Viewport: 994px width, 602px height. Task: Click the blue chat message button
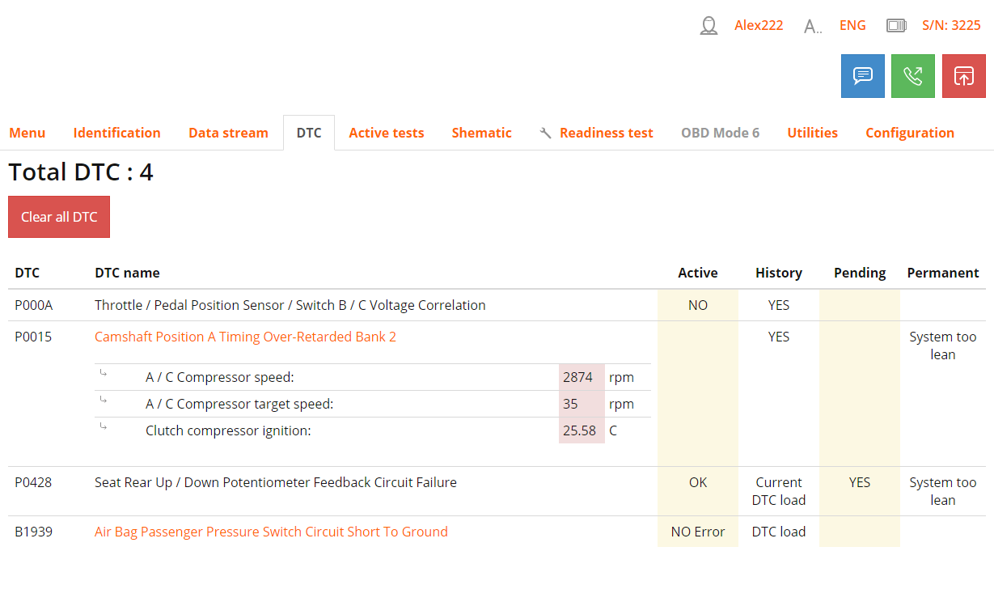(x=862, y=76)
